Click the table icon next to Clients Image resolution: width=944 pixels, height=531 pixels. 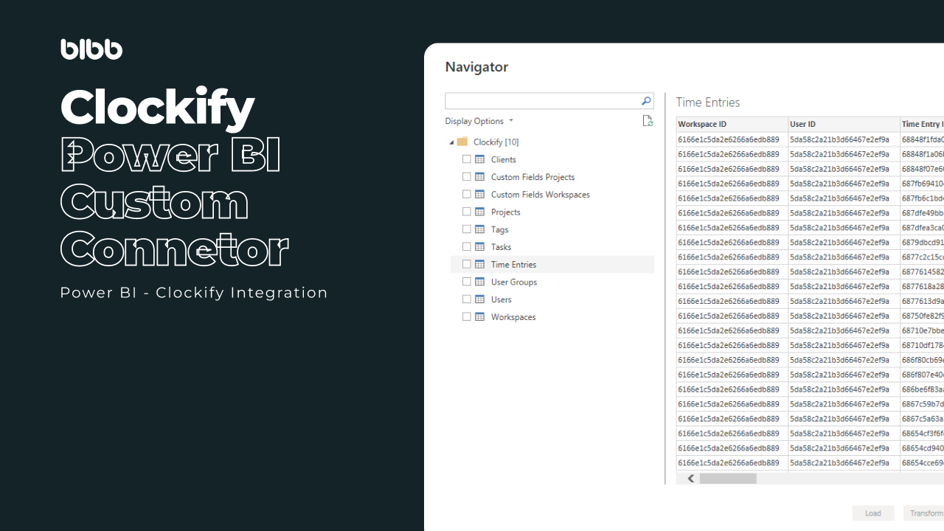tap(479, 159)
